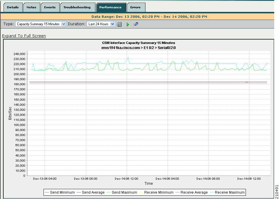The height and width of the screenshot is (199, 279).
Task: Click the export chart data icon
Action: (x=136, y=24)
